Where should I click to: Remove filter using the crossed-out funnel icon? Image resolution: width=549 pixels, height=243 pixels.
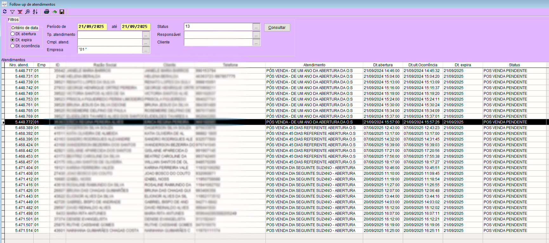pos(20,12)
